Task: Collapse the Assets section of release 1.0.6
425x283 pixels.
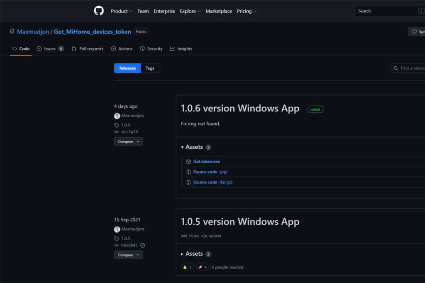Action: click(196, 147)
